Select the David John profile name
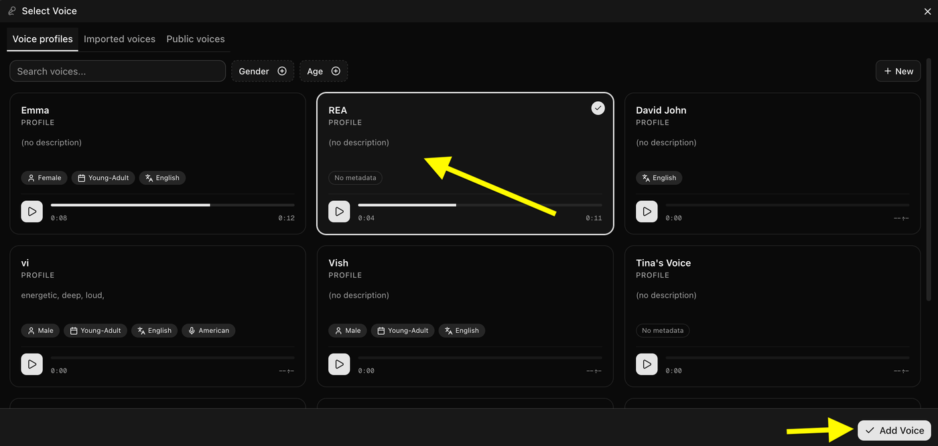The width and height of the screenshot is (938, 446). coord(661,110)
